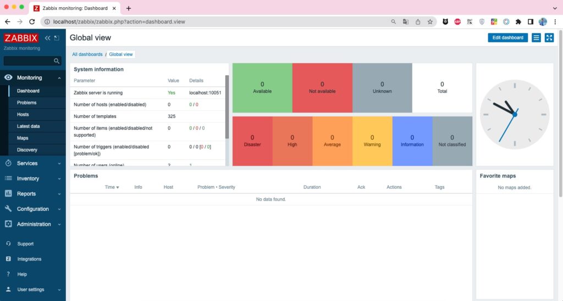Image resolution: width=563 pixels, height=301 pixels.
Task: Click the localhost:10051 details value
Action: point(205,93)
